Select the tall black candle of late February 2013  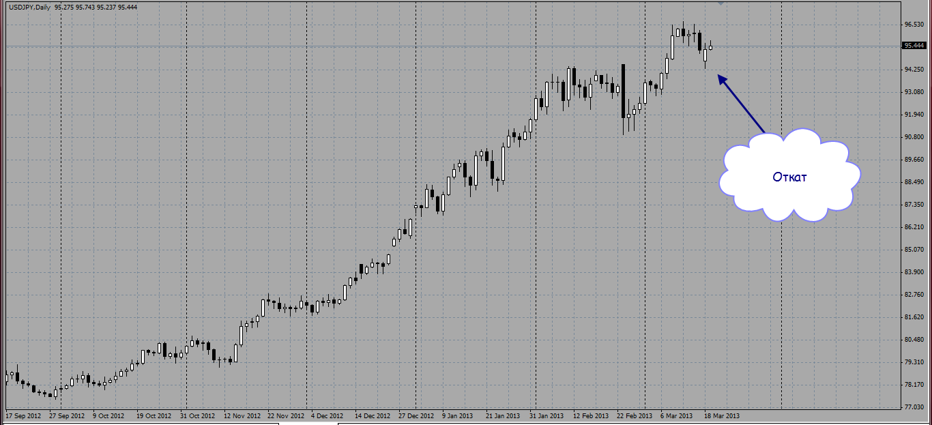tap(624, 91)
